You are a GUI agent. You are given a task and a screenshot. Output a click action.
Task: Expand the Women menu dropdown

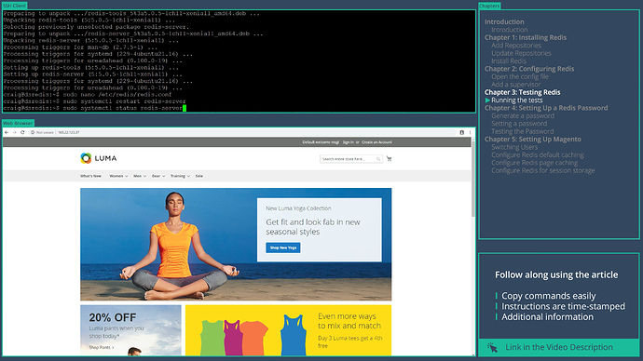click(118, 176)
